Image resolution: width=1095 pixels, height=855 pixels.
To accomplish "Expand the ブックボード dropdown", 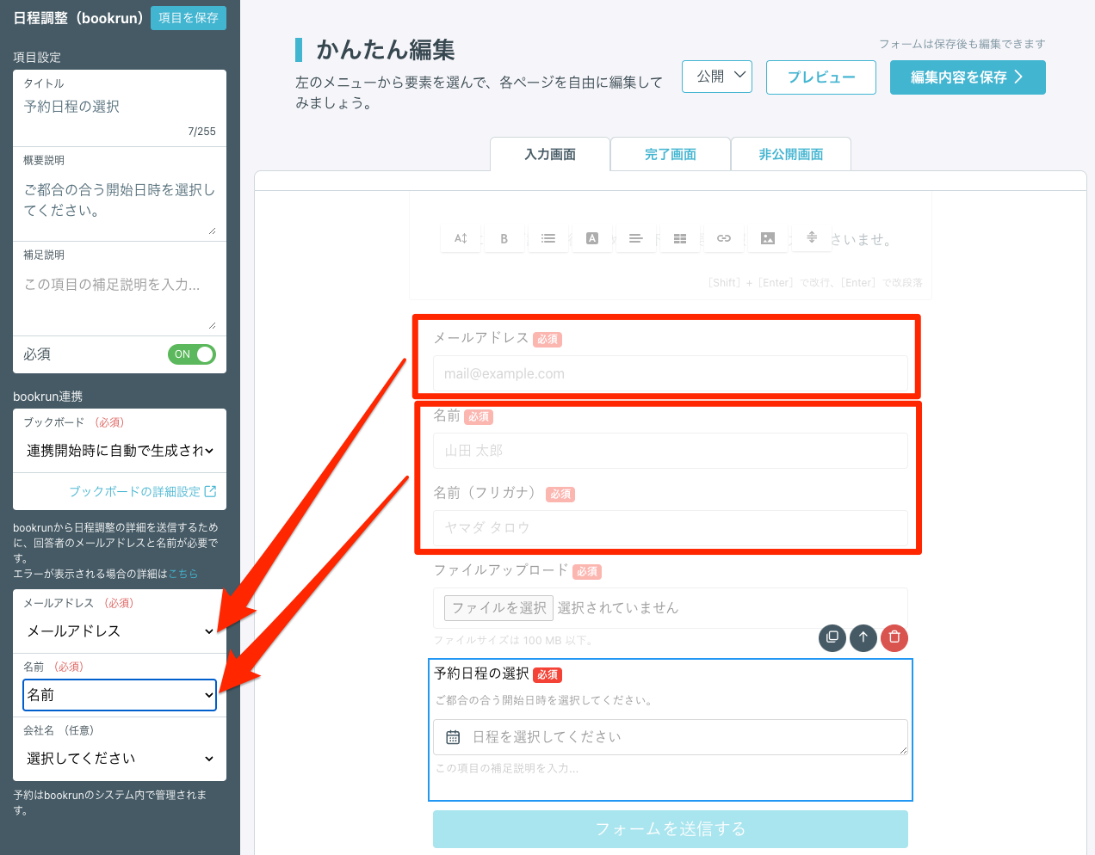I will click(x=120, y=451).
